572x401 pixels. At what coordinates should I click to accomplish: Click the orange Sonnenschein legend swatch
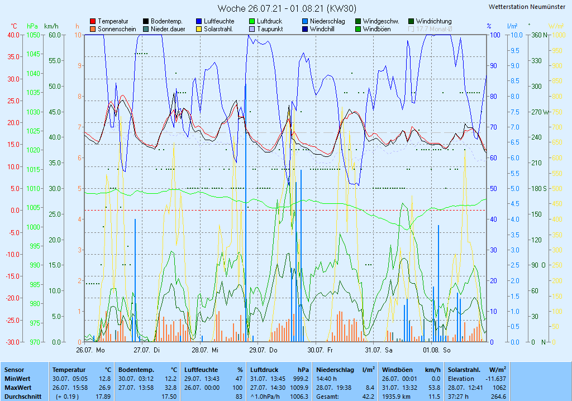pyautogui.click(x=93, y=29)
